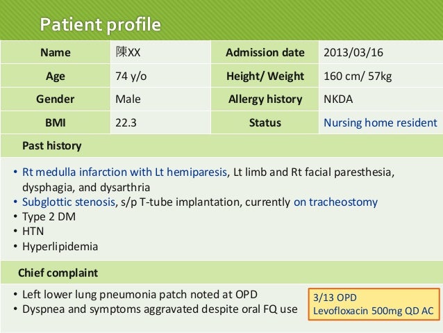443x333 pixels.
Task: Click the Nursing home resident text
Action: coord(381,123)
